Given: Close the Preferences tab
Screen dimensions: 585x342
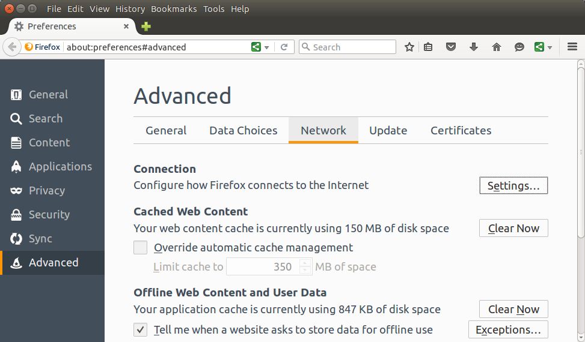Looking at the screenshot, I should tap(126, 26).
